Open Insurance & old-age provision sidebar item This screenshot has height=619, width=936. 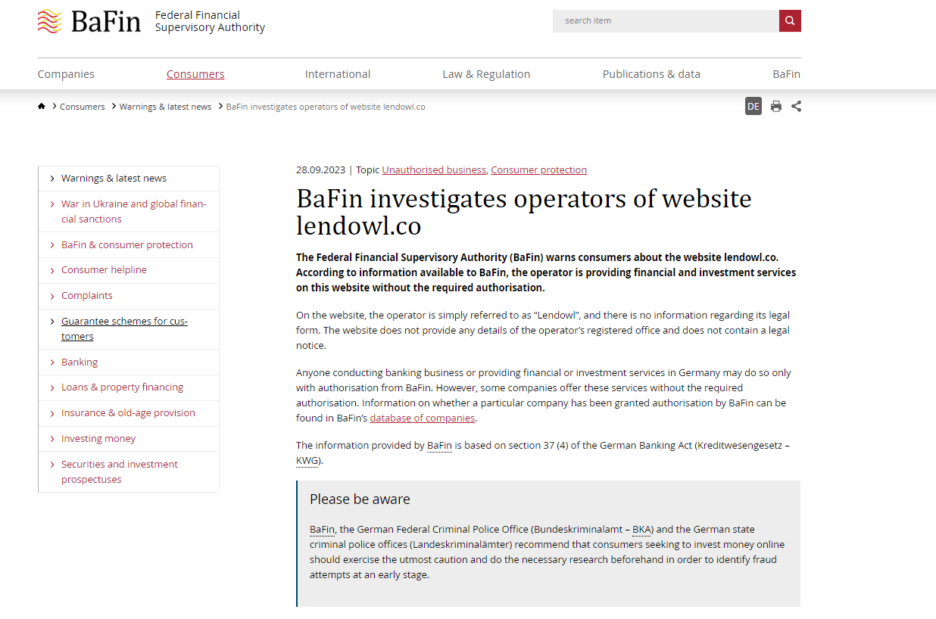click(128, 413)
